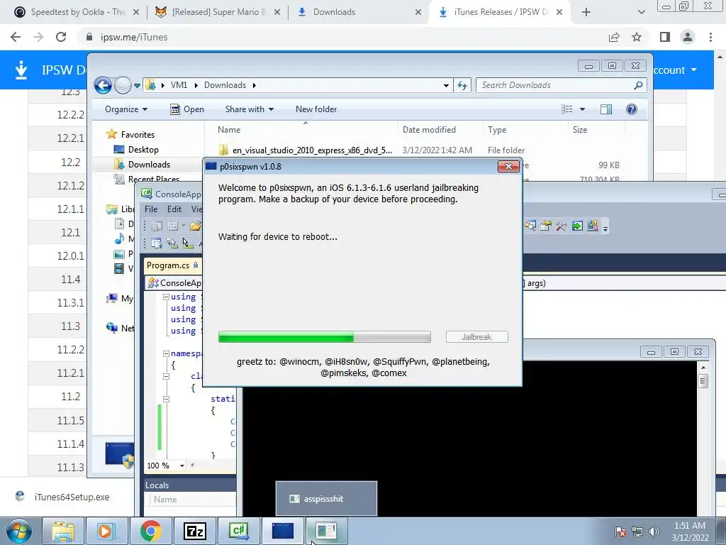Click the change view icon in Explorer
This screenshot has height=545, width=726.
coord(566,109)
